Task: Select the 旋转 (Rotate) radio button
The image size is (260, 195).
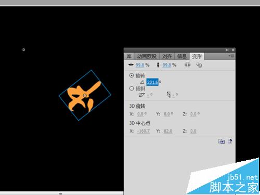Action: pos(132,75)
